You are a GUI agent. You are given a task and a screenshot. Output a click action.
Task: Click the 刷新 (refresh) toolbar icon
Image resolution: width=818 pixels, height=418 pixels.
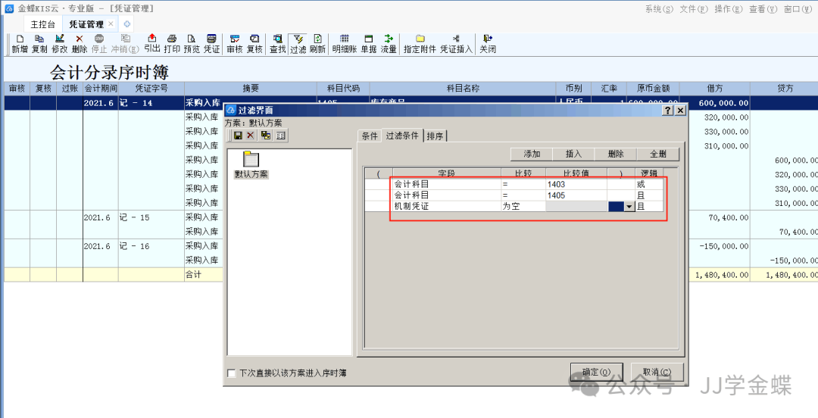(317, 43)
